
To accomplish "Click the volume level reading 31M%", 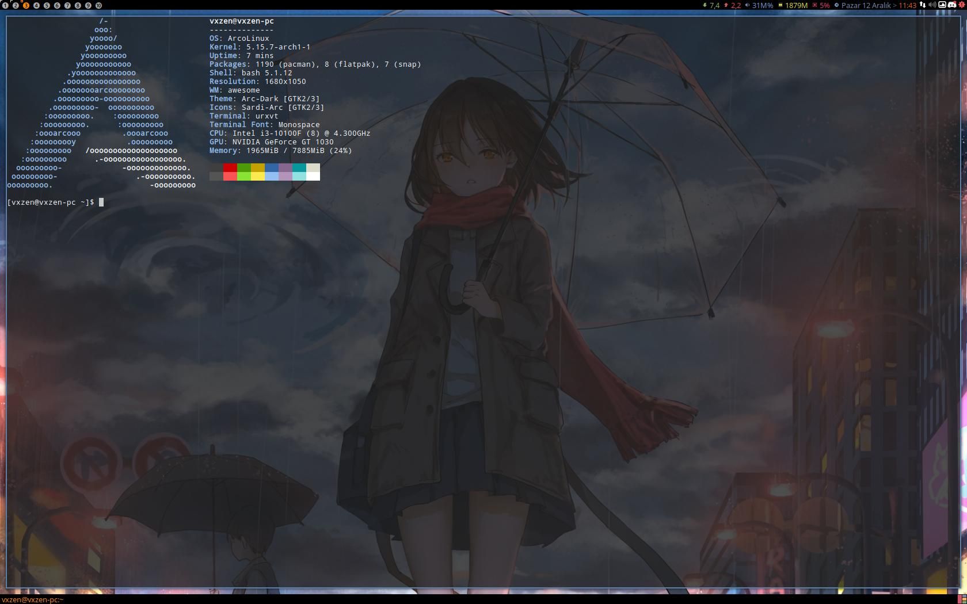I will (763, 5).
